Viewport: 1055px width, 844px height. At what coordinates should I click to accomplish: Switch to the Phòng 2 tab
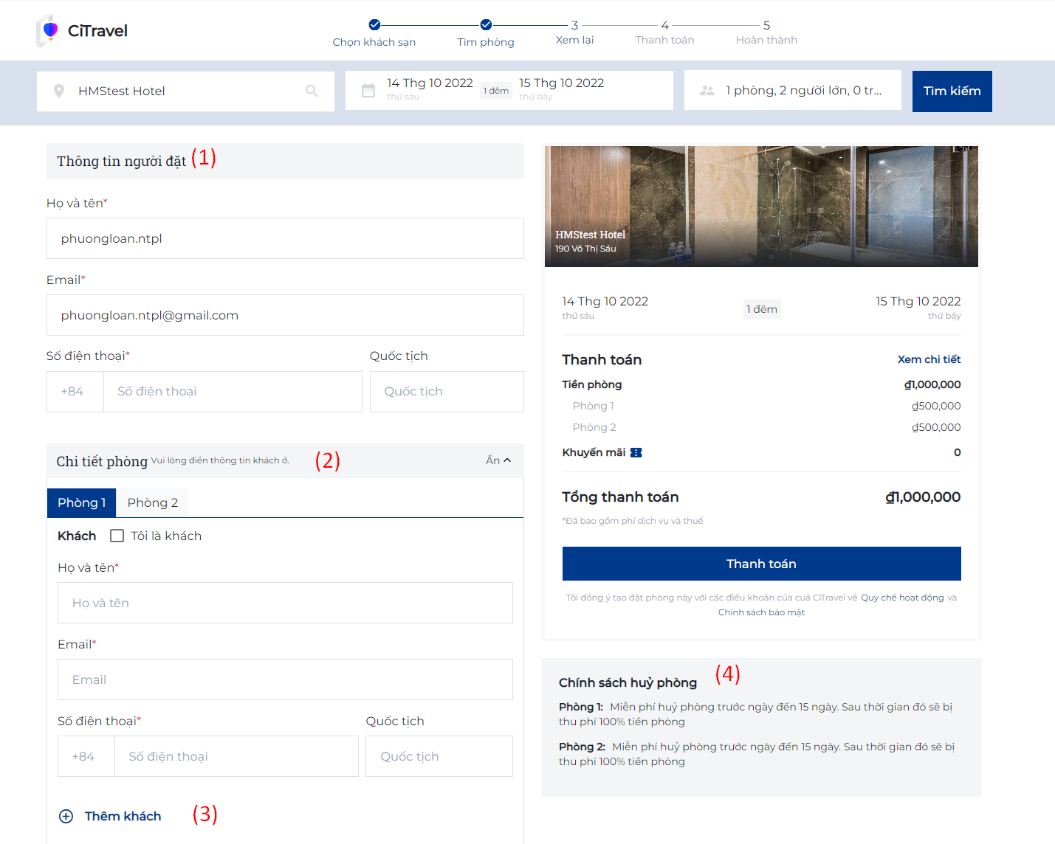point(153,502)
